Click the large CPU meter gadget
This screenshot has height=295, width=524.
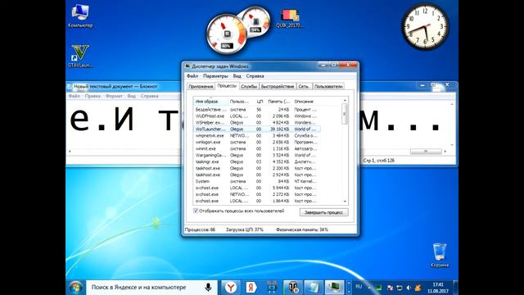227,34
